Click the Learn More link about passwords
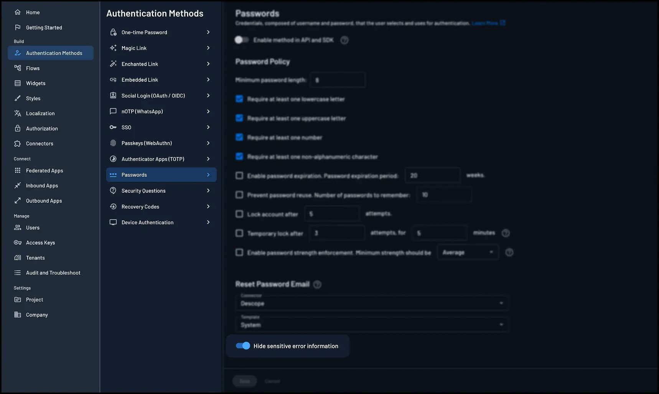 point(485,23)
